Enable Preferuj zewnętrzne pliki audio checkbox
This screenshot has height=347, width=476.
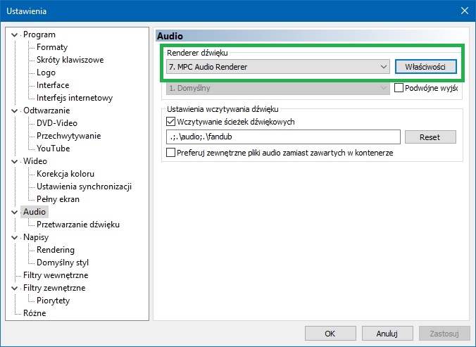(170, 152)
